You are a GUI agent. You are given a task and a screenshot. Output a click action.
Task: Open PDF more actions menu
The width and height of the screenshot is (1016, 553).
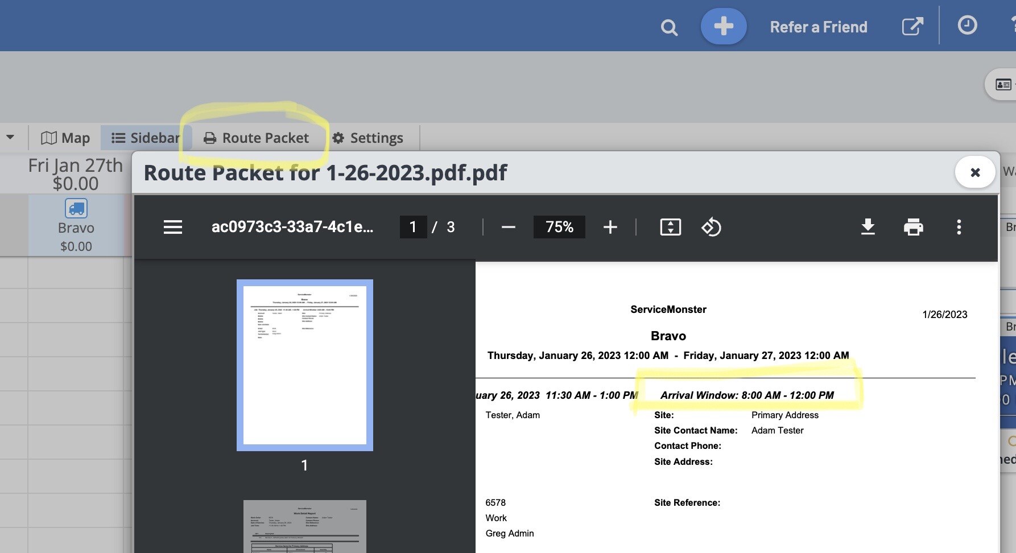[959, 227]
